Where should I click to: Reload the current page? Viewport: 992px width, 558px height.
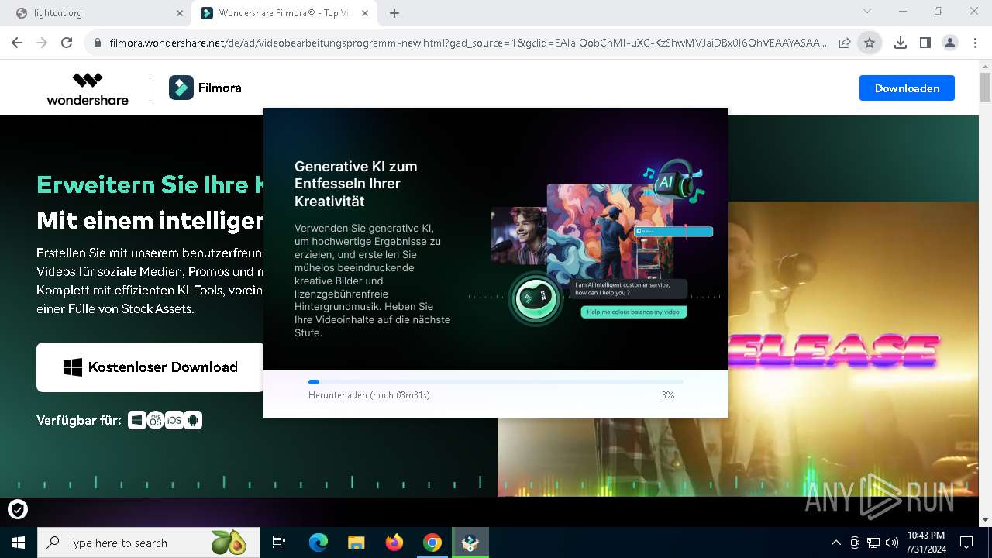[x=67, y=43]
